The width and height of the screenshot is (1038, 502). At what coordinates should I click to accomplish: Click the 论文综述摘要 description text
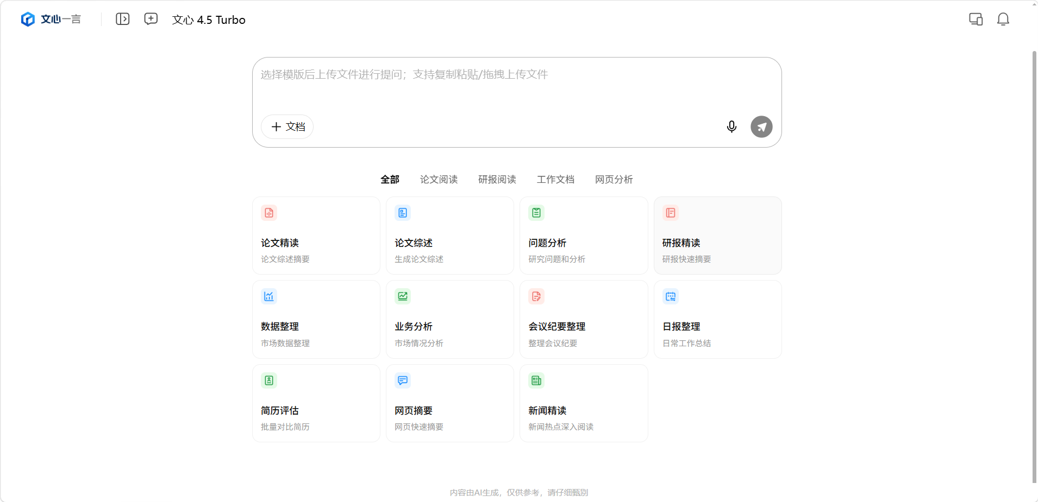coord(285,259)
